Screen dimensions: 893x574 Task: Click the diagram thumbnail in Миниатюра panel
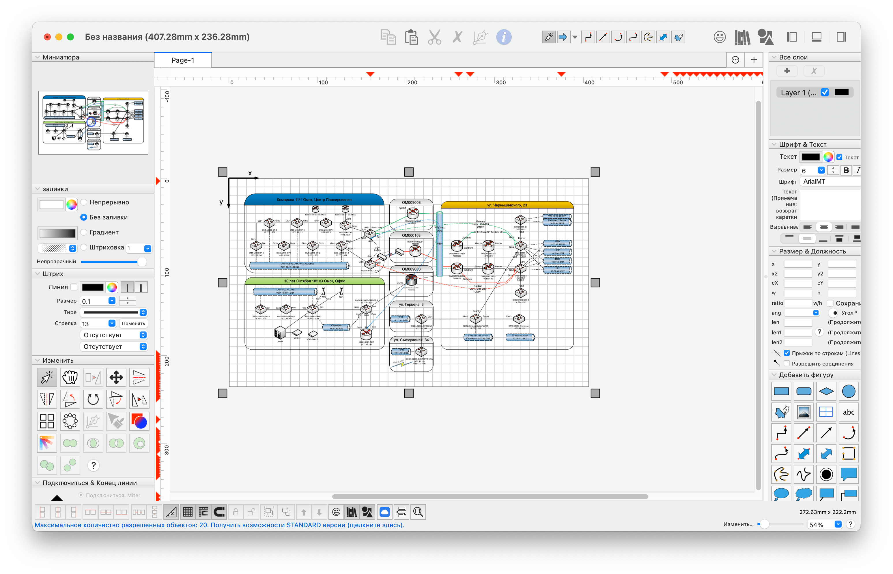(x=93, y=122)
